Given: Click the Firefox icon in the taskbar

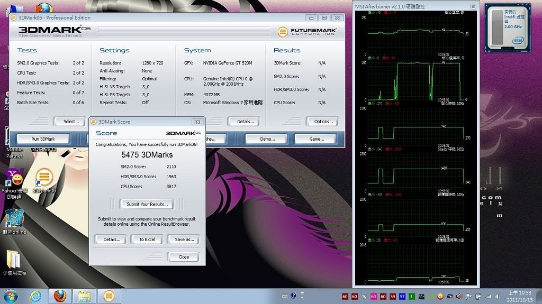Looking at the screenshot, I should coord(58,296).
